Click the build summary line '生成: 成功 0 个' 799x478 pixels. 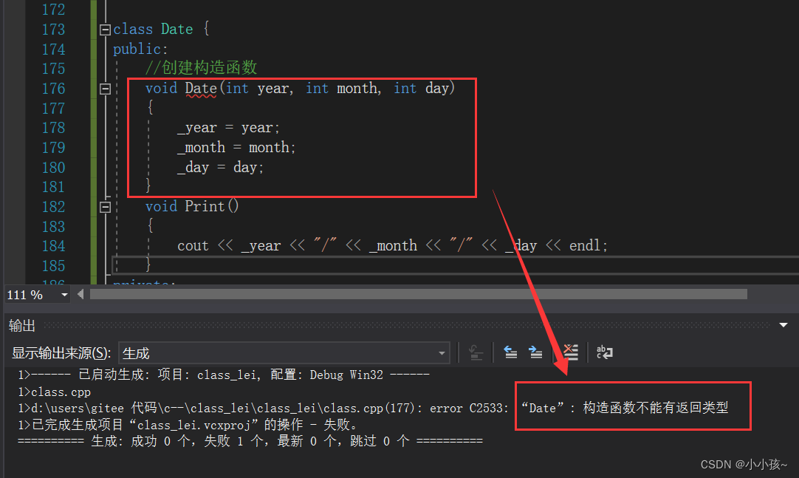[250, 441]
